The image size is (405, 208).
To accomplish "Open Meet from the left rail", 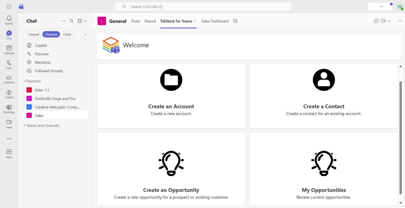I will [9, 124].
